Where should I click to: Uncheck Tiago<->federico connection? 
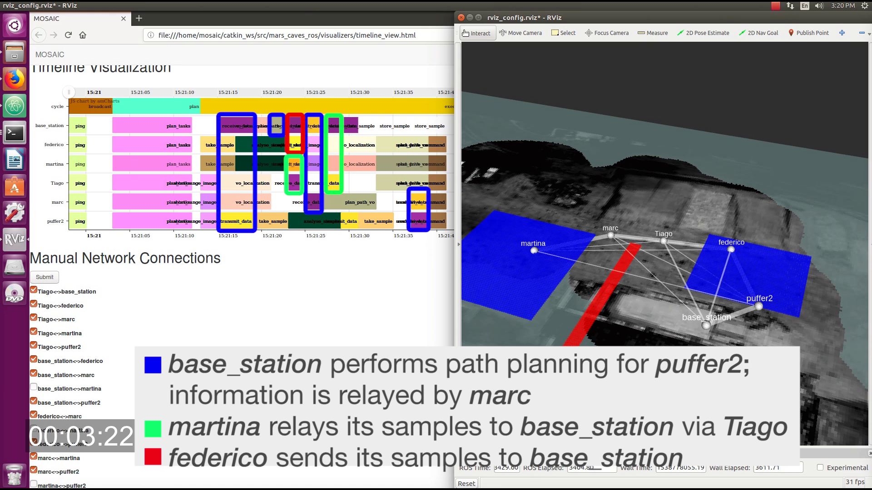point(34,304)
